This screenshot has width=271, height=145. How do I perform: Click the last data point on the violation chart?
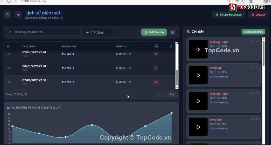click(x=172, y=113)
